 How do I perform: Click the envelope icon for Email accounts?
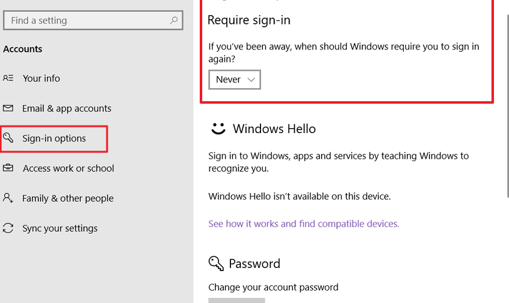[8, 108]
